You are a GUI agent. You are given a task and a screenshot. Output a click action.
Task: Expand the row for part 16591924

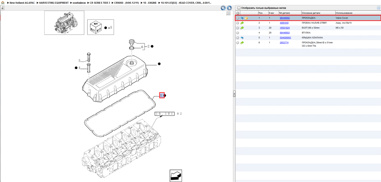coord(238,28)
